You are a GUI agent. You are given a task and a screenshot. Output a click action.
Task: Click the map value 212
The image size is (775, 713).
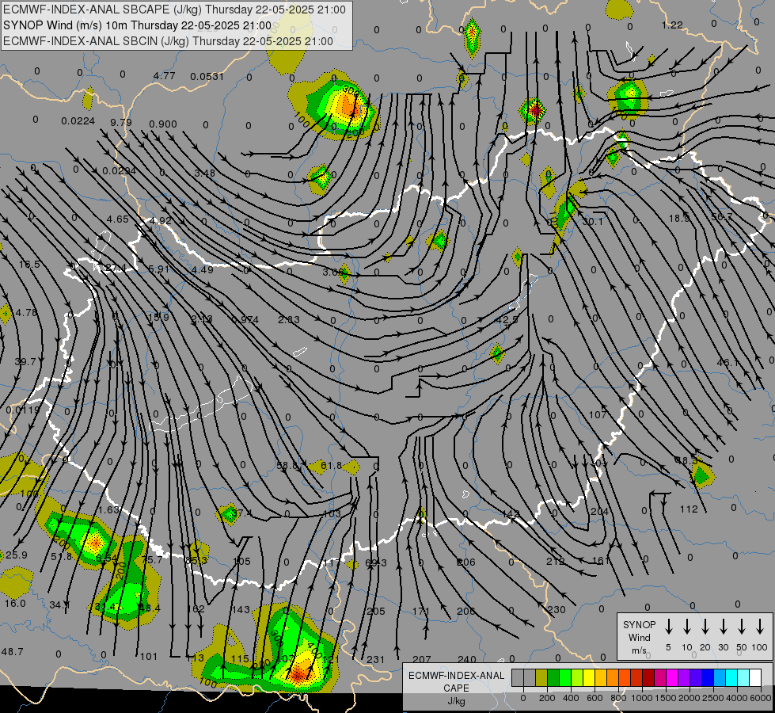click(x=555, y=562)
